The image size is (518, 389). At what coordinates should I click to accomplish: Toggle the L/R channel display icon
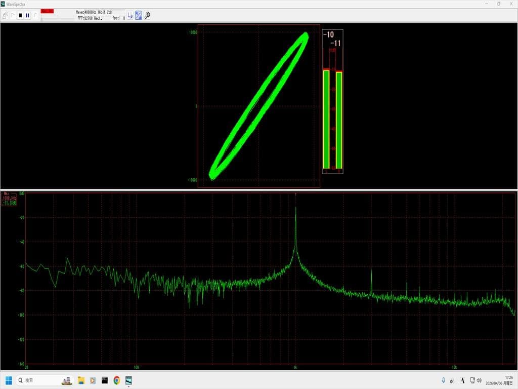[x=129, y=15]
